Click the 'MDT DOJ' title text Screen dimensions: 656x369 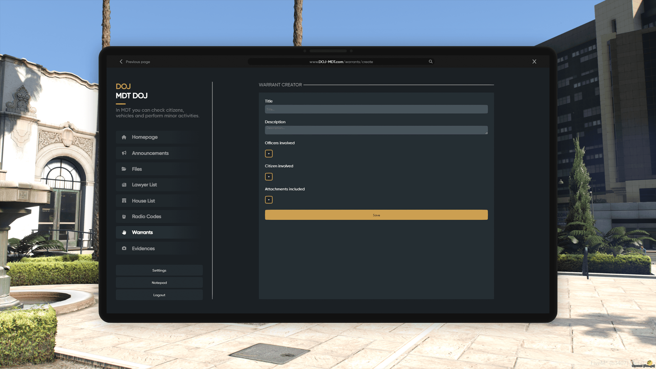(x=131, y=96)
